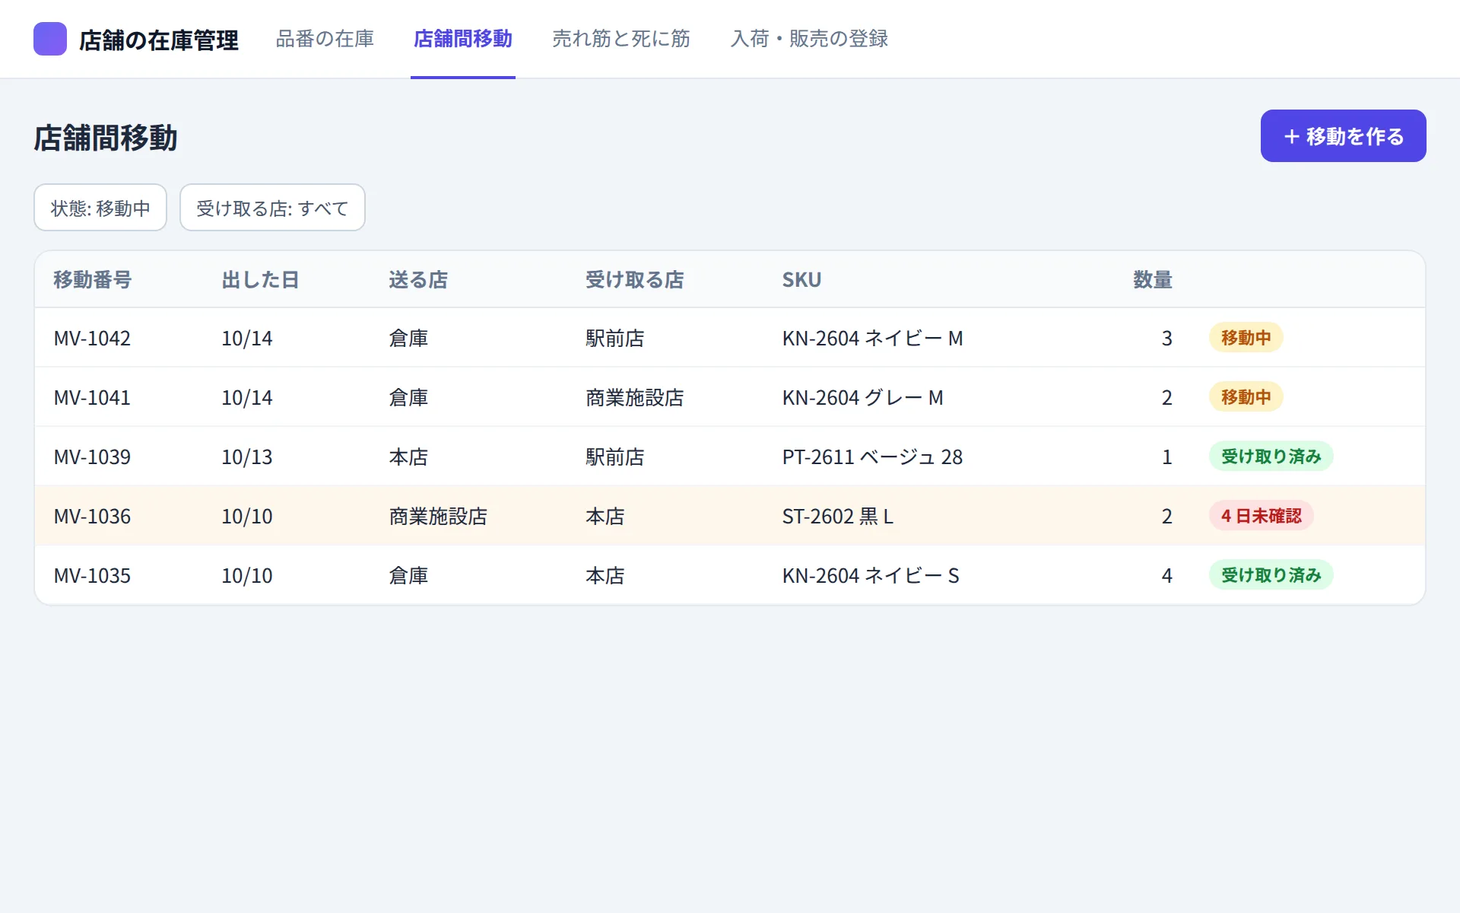
Task: Go to 入荷・販売の登録 tab
Action: point(809,39)
